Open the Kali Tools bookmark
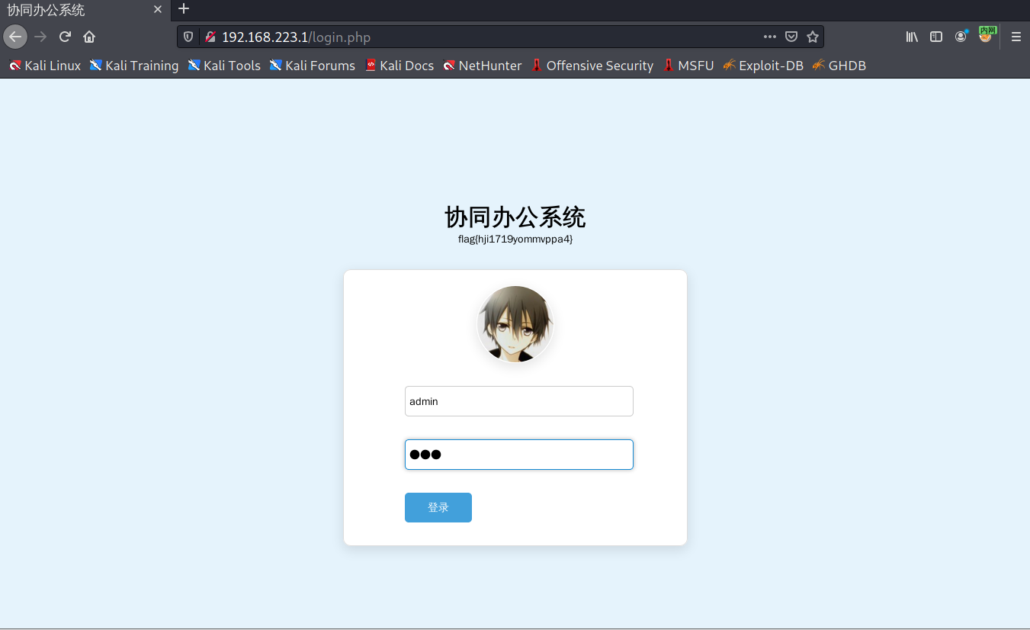Viewport: 1030px width, 630px height. click(x=224, y=66)
